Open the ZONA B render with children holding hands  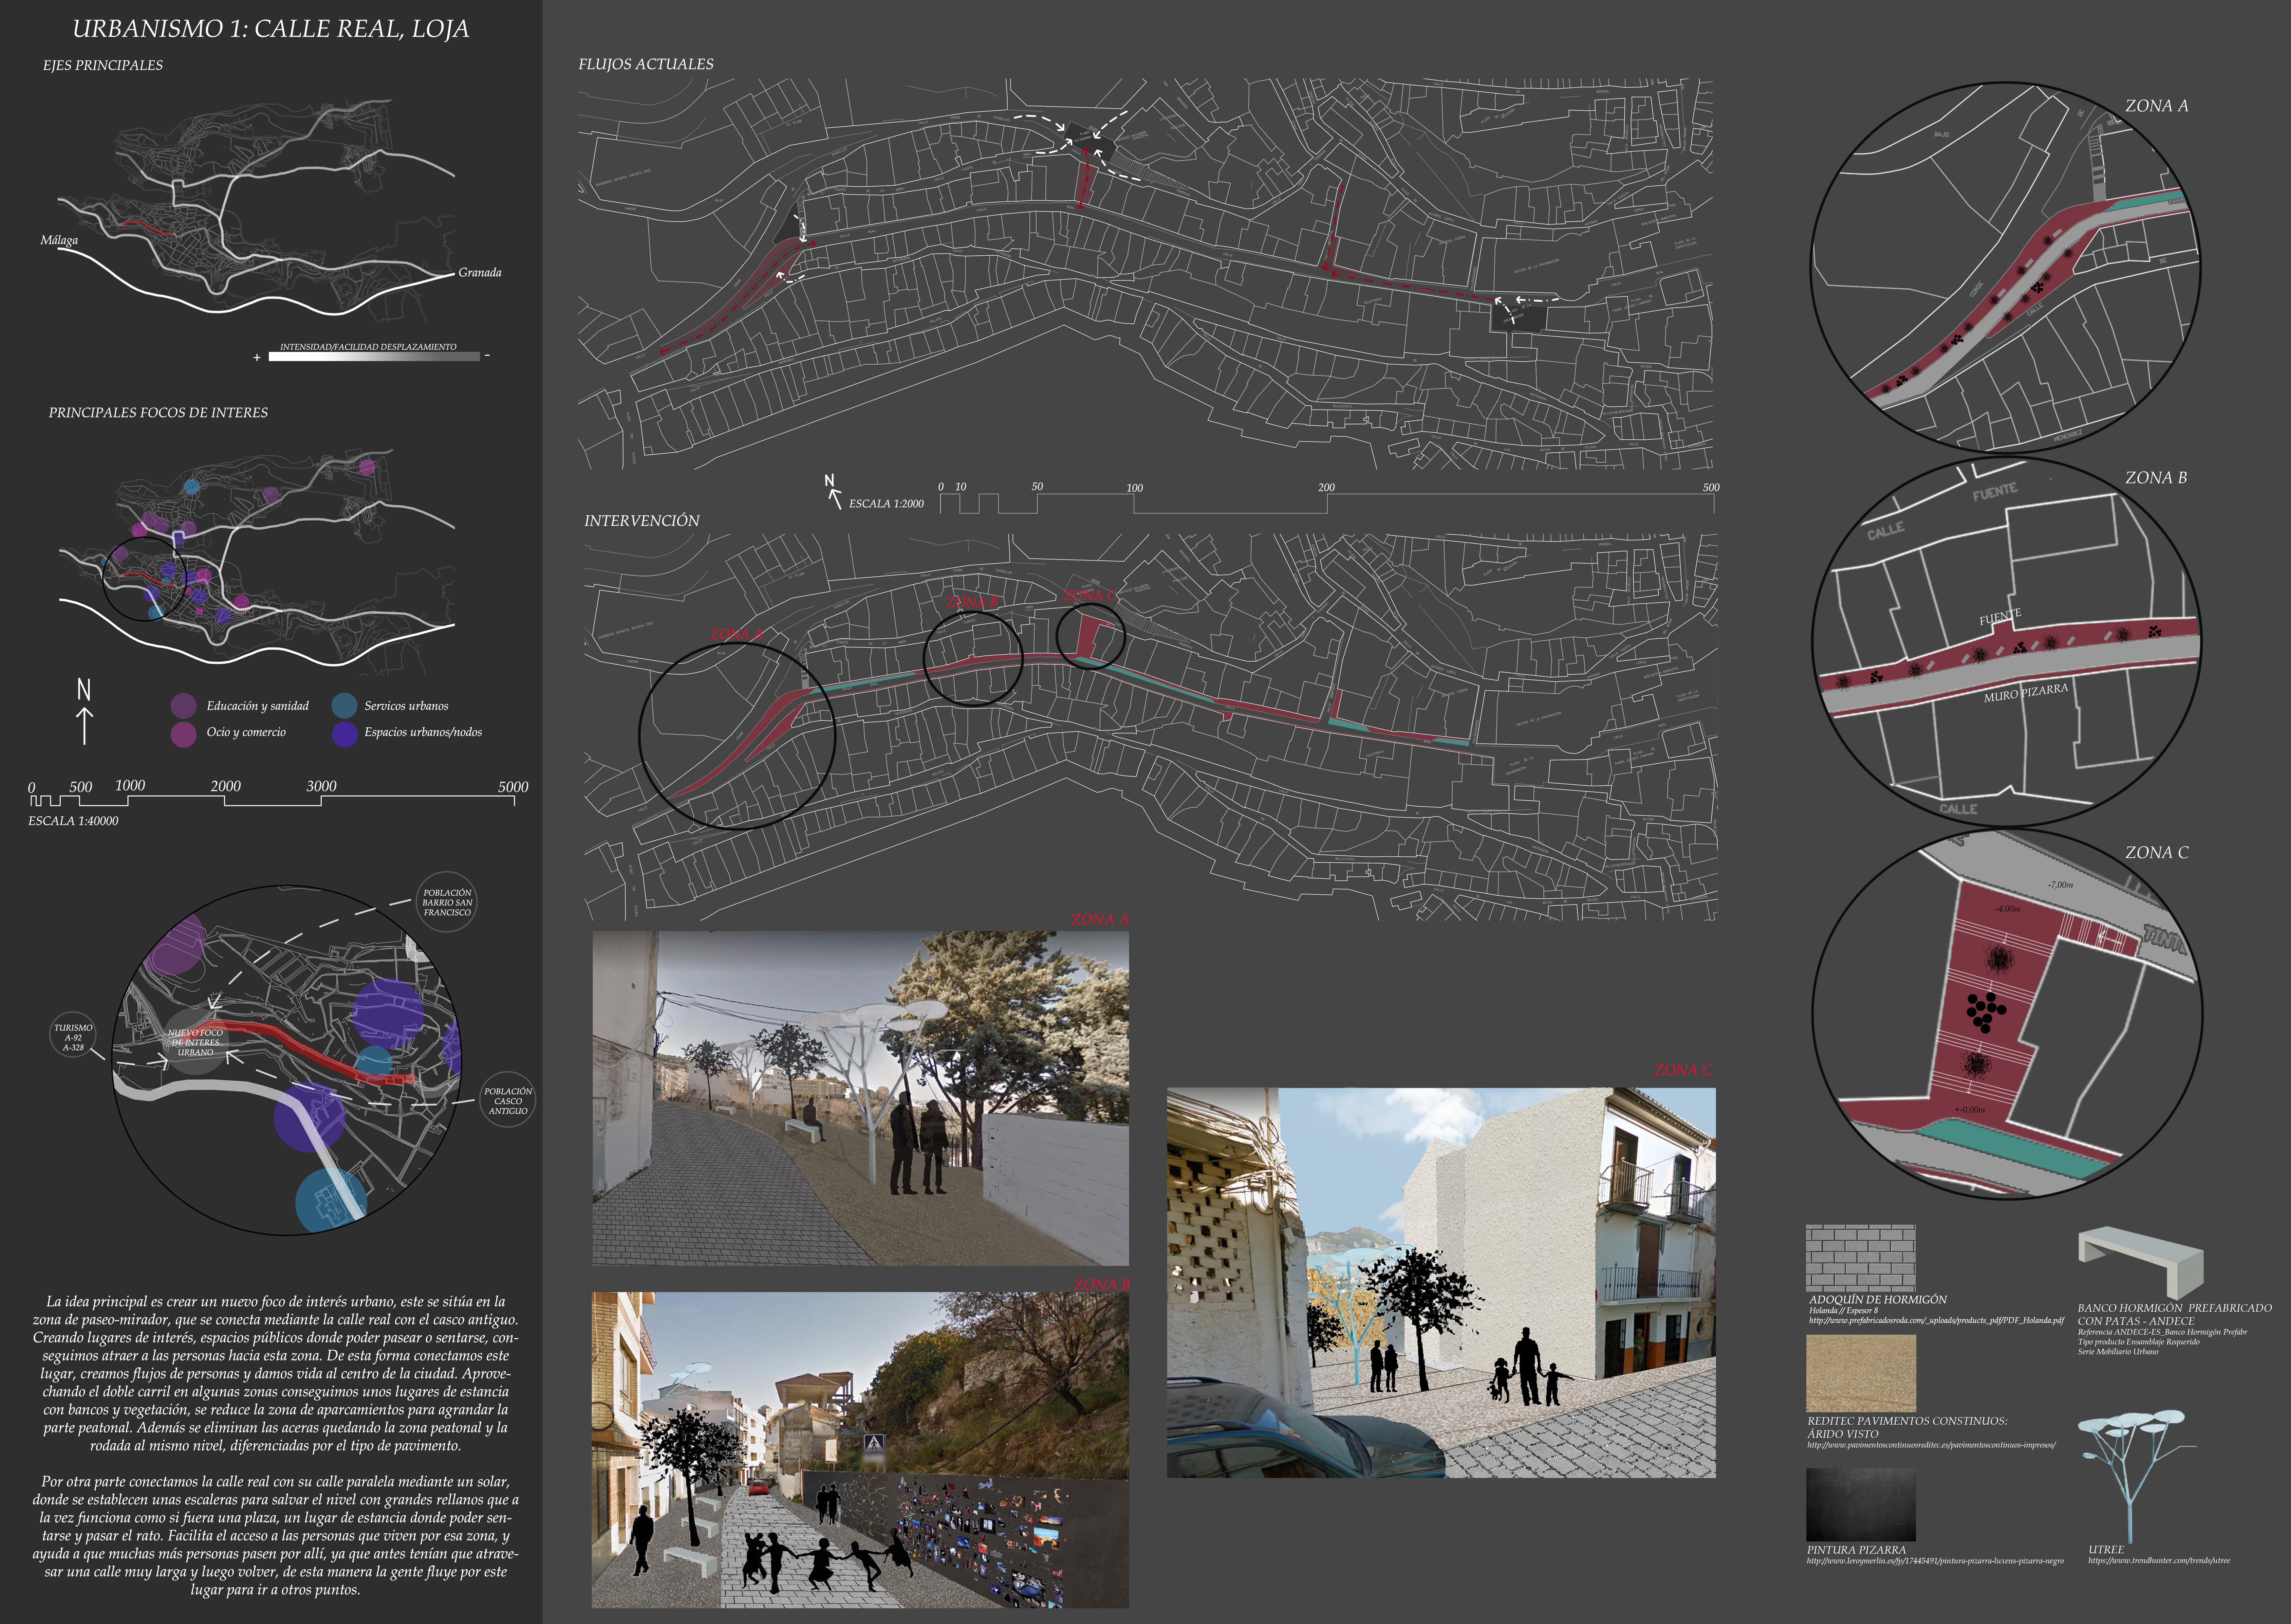[x=860, y=1450]
